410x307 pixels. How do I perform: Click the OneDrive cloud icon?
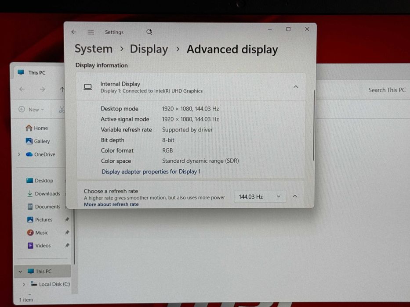click(x=29, y=154)
